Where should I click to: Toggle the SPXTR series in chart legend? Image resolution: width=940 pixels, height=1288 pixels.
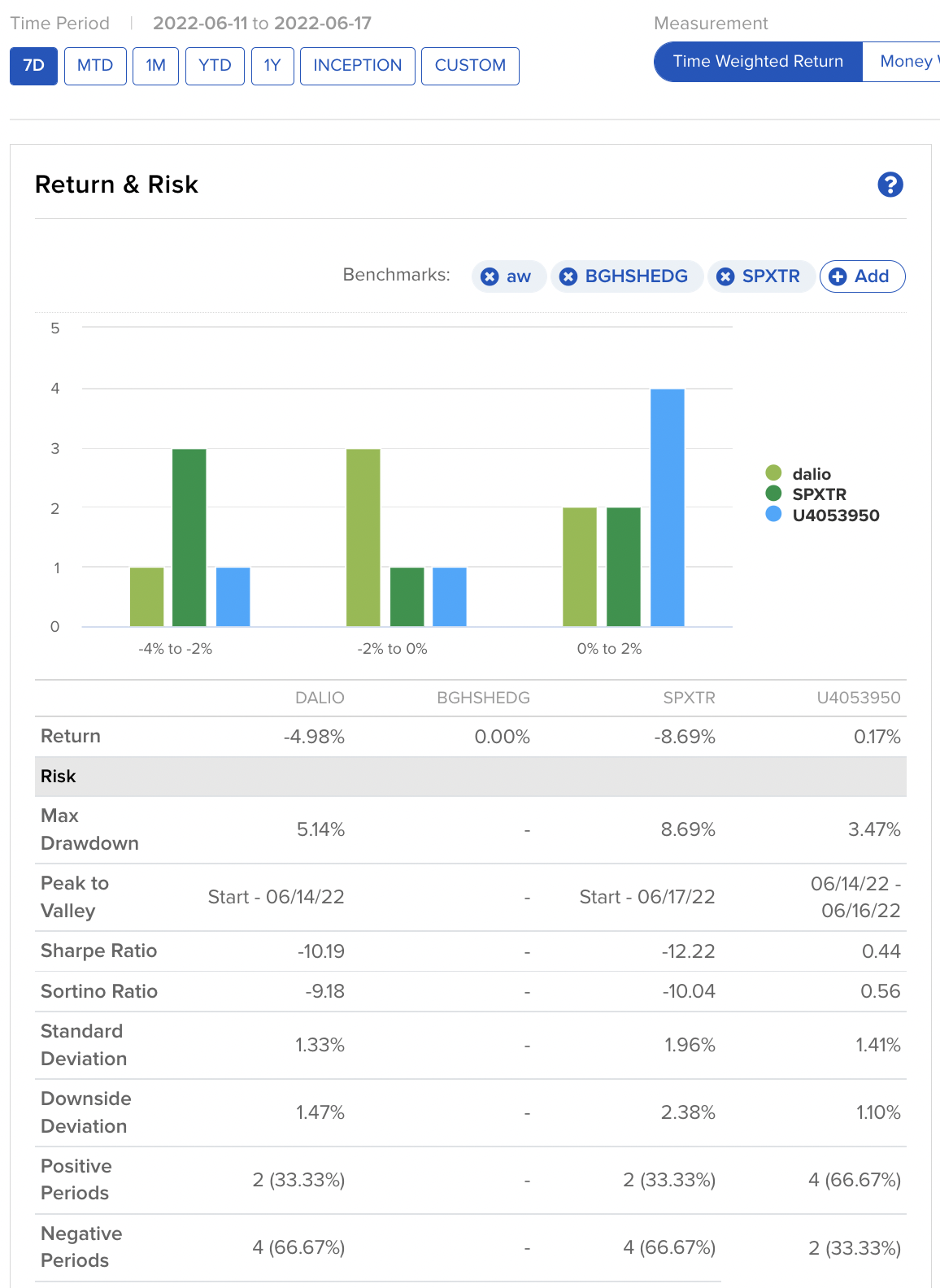[x=818, y=494]
